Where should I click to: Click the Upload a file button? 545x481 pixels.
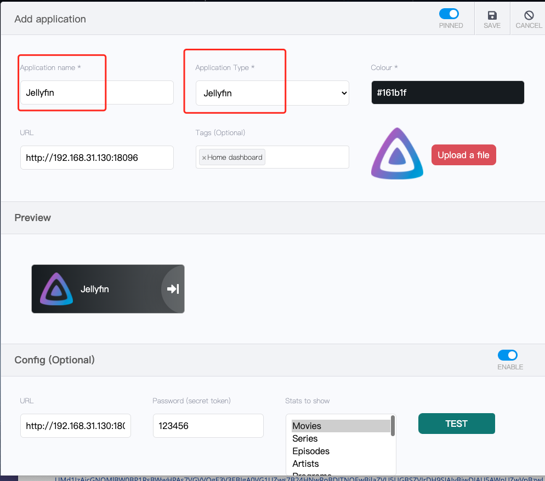(463, 155)
